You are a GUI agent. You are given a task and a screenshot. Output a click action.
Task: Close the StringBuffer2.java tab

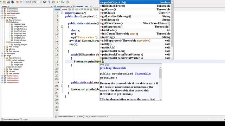point(71,6)
